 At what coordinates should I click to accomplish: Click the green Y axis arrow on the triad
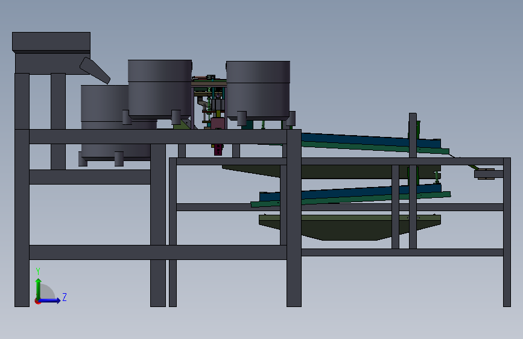coord(39,288)
